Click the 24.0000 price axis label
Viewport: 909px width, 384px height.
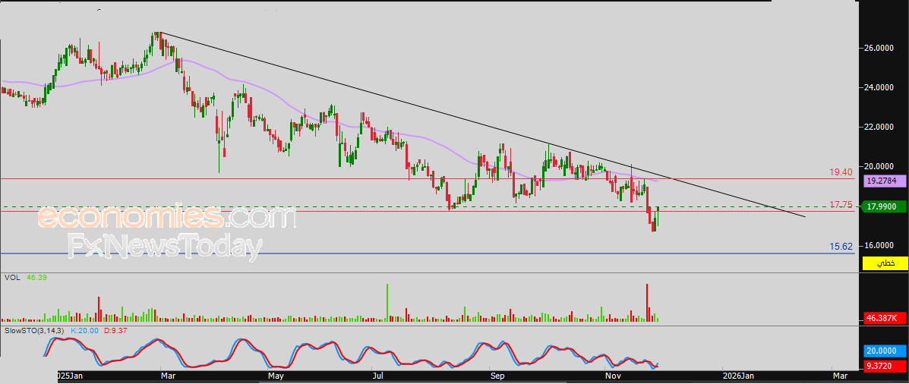tap(880, 87)
